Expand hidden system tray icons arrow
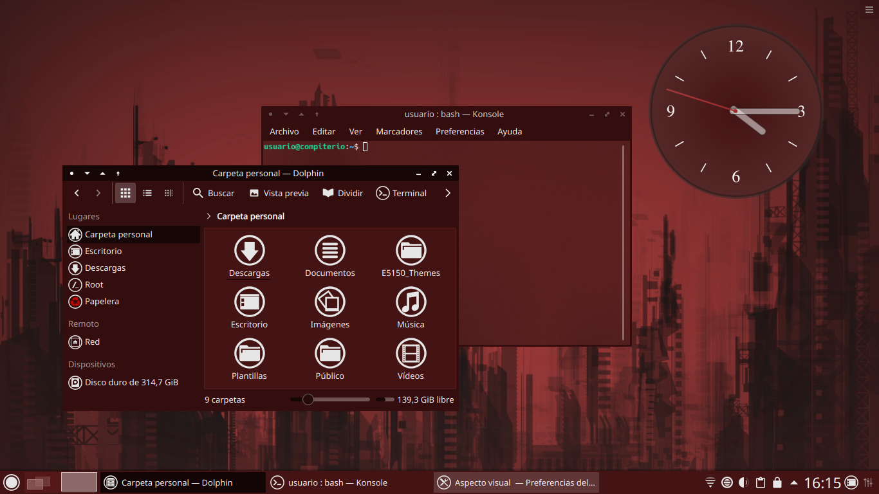Image resolution: width=879 pixels, height=494 pixels. 794,482
